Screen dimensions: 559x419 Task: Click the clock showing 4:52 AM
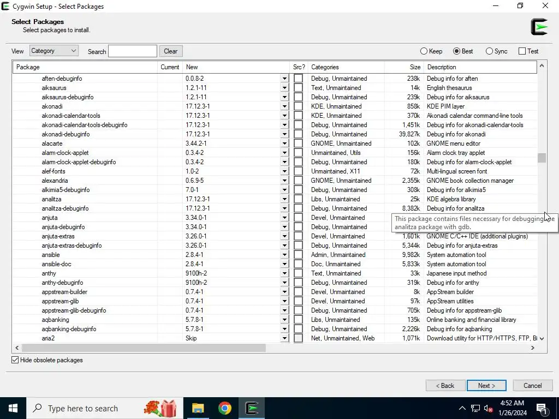(x=512, y=403)
